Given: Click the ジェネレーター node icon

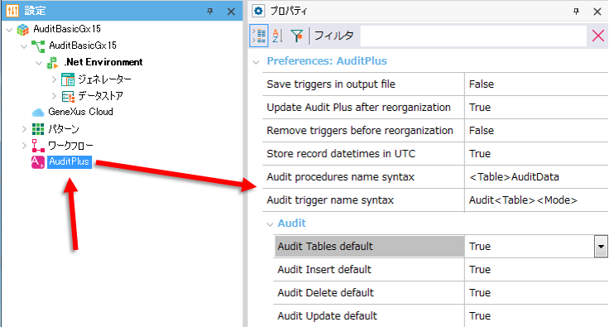Looking at the screenshot, I should (68, 79).
